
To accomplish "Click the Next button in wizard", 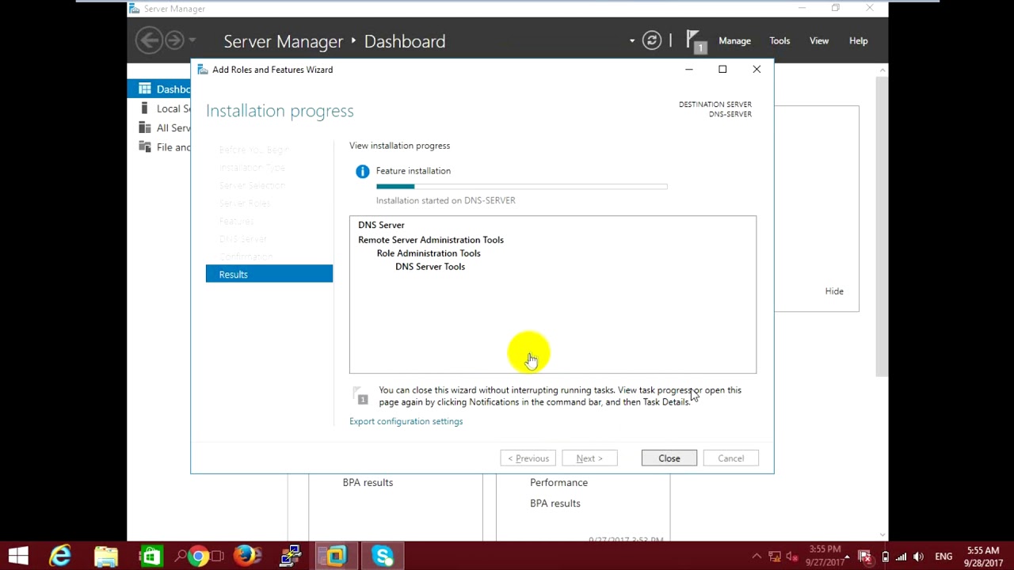I will (589, 458).
